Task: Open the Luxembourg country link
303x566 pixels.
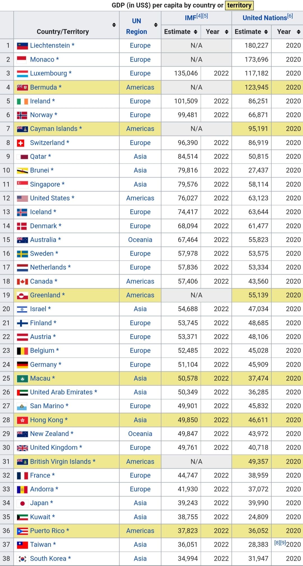Action: click(49, 73)
